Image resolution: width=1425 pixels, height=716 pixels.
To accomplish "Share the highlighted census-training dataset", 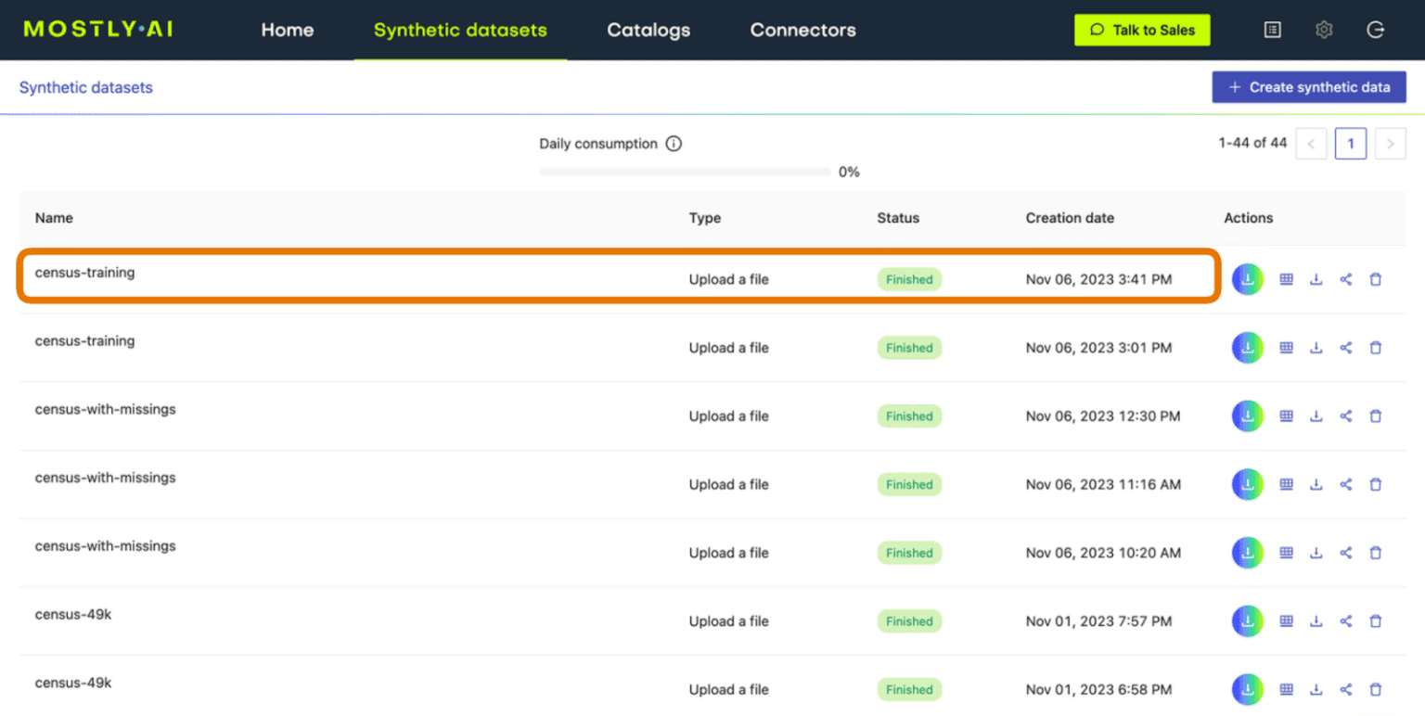I will (1346, 278).
